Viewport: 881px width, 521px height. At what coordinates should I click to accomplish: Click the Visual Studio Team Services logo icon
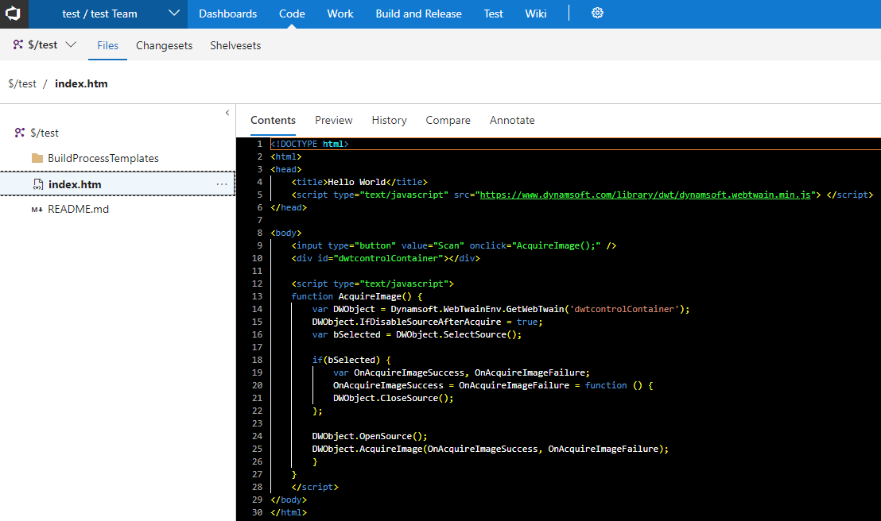[14, 14]
